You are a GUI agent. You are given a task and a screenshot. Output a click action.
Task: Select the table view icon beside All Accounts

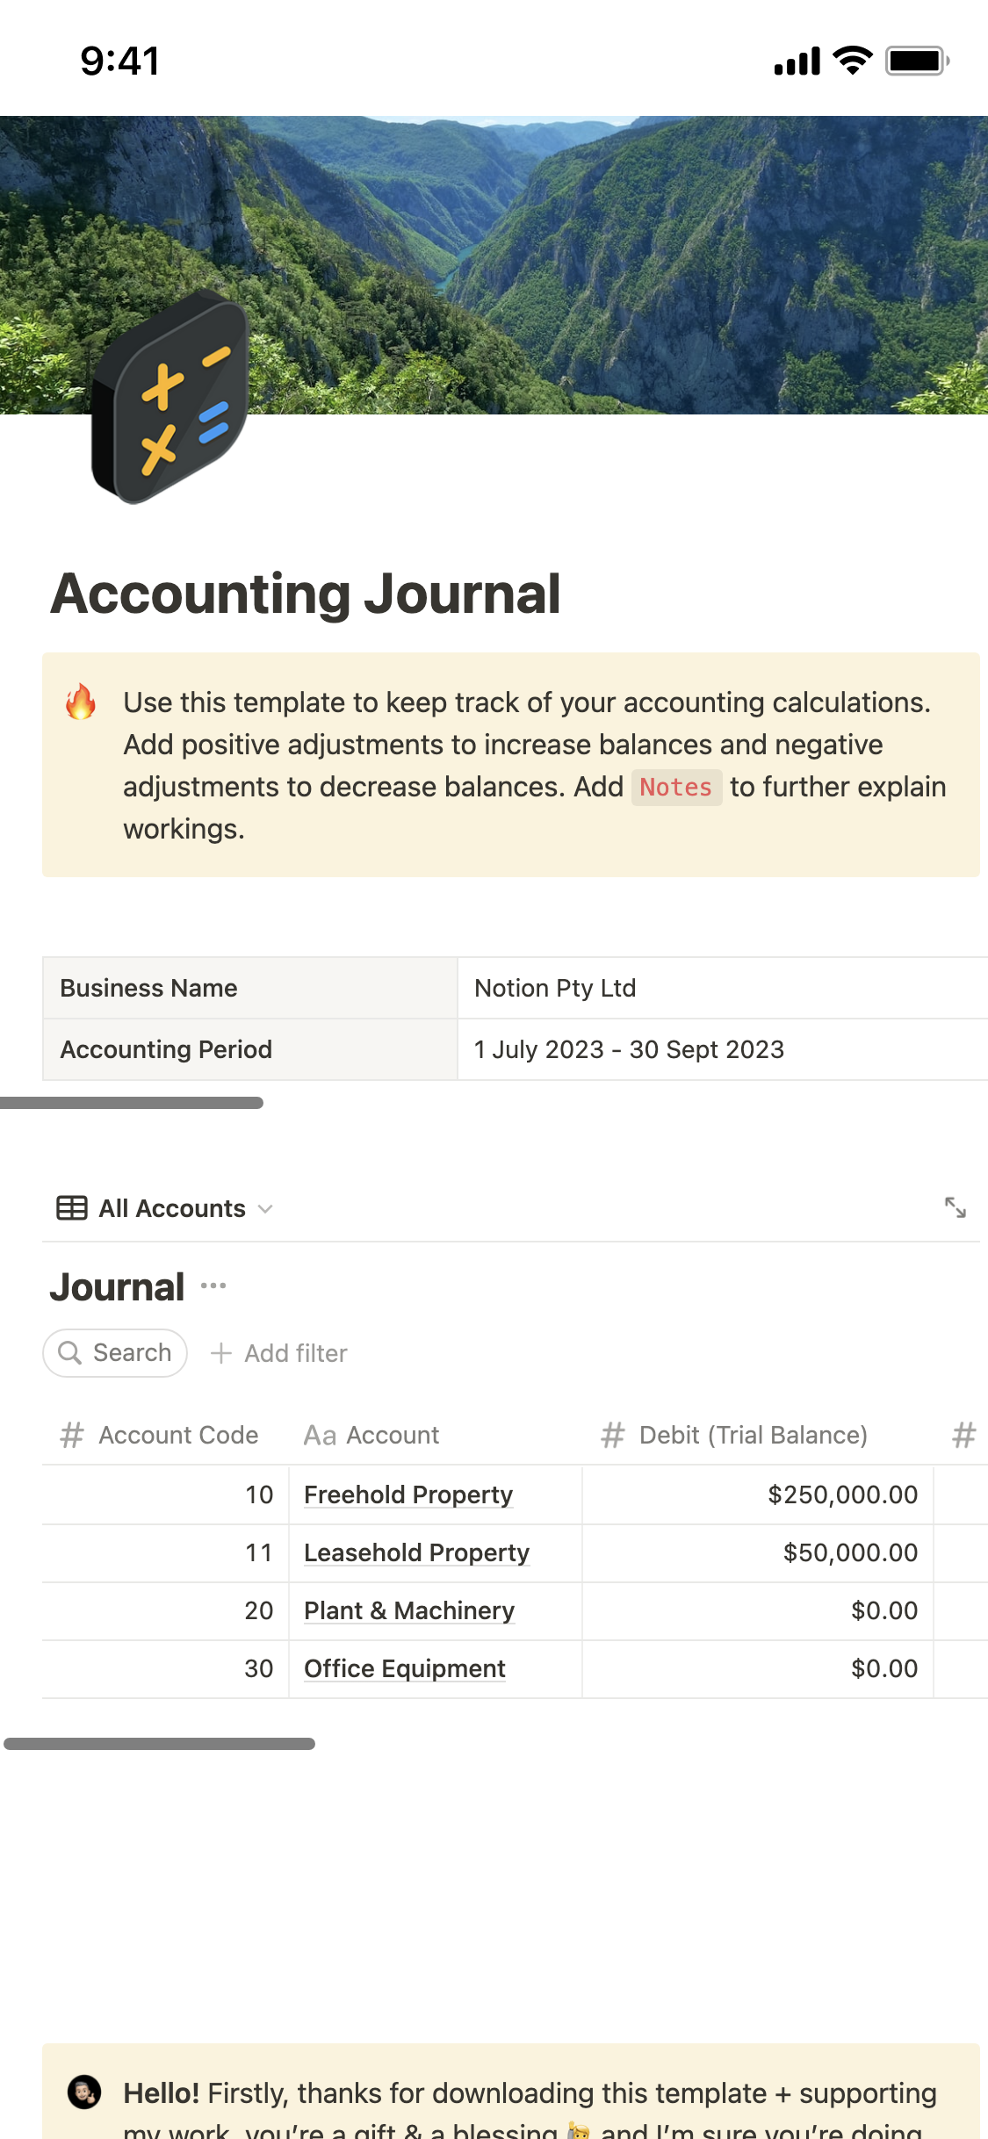click(70, 1208)
